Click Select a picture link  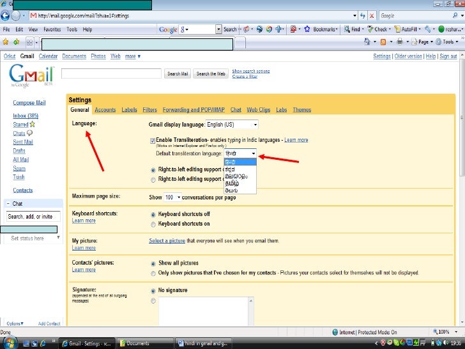pyautogui.click(x=167, y=241)
